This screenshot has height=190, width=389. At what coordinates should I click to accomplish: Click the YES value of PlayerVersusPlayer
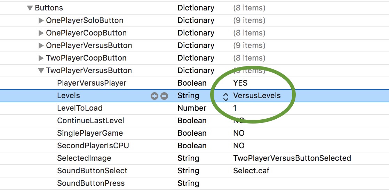[240, 83]
